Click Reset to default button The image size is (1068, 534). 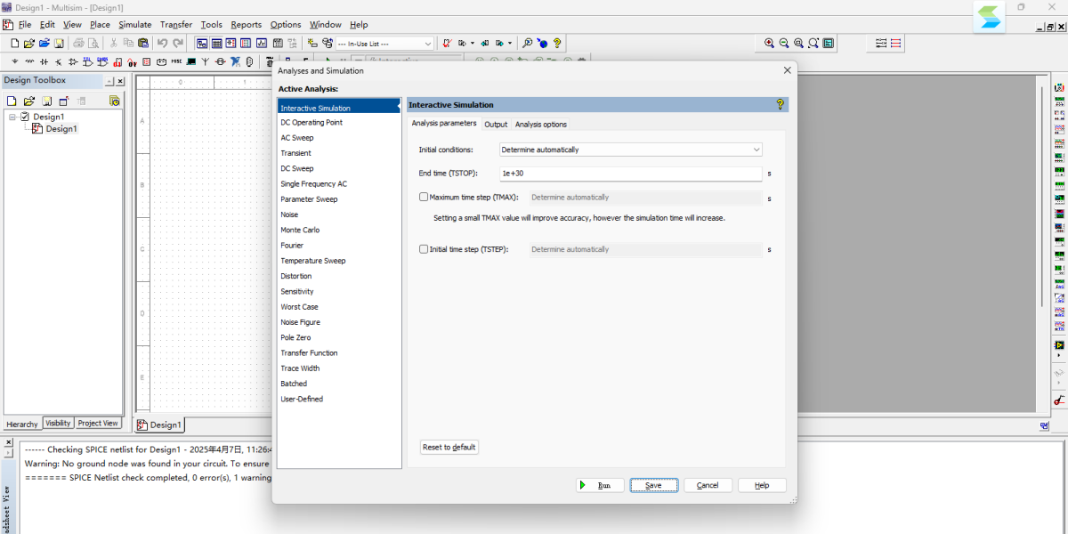click(x=449, y=448)
